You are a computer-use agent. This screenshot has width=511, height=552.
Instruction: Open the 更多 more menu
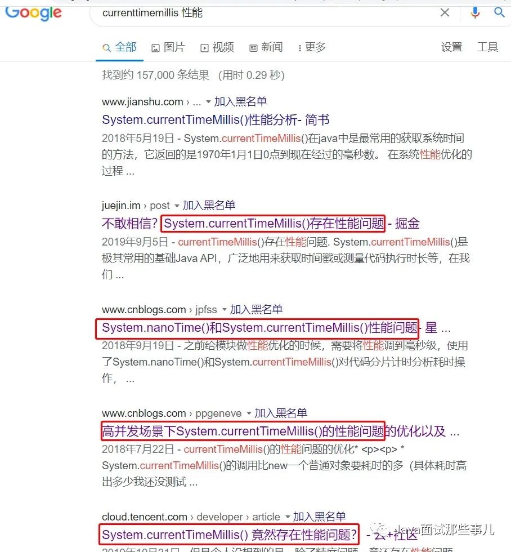click(x=312, y=47)
